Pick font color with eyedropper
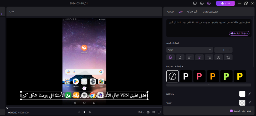 tap(249, 94)
